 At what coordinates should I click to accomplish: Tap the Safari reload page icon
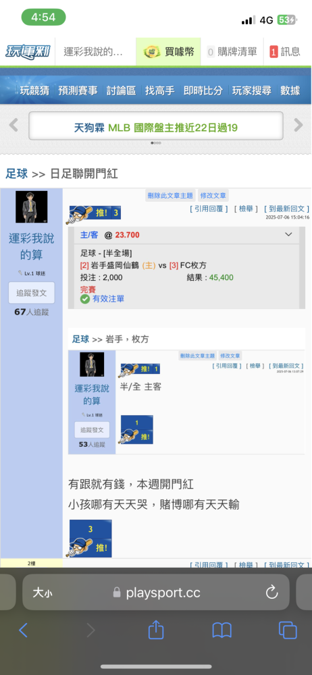pos(271,593)
